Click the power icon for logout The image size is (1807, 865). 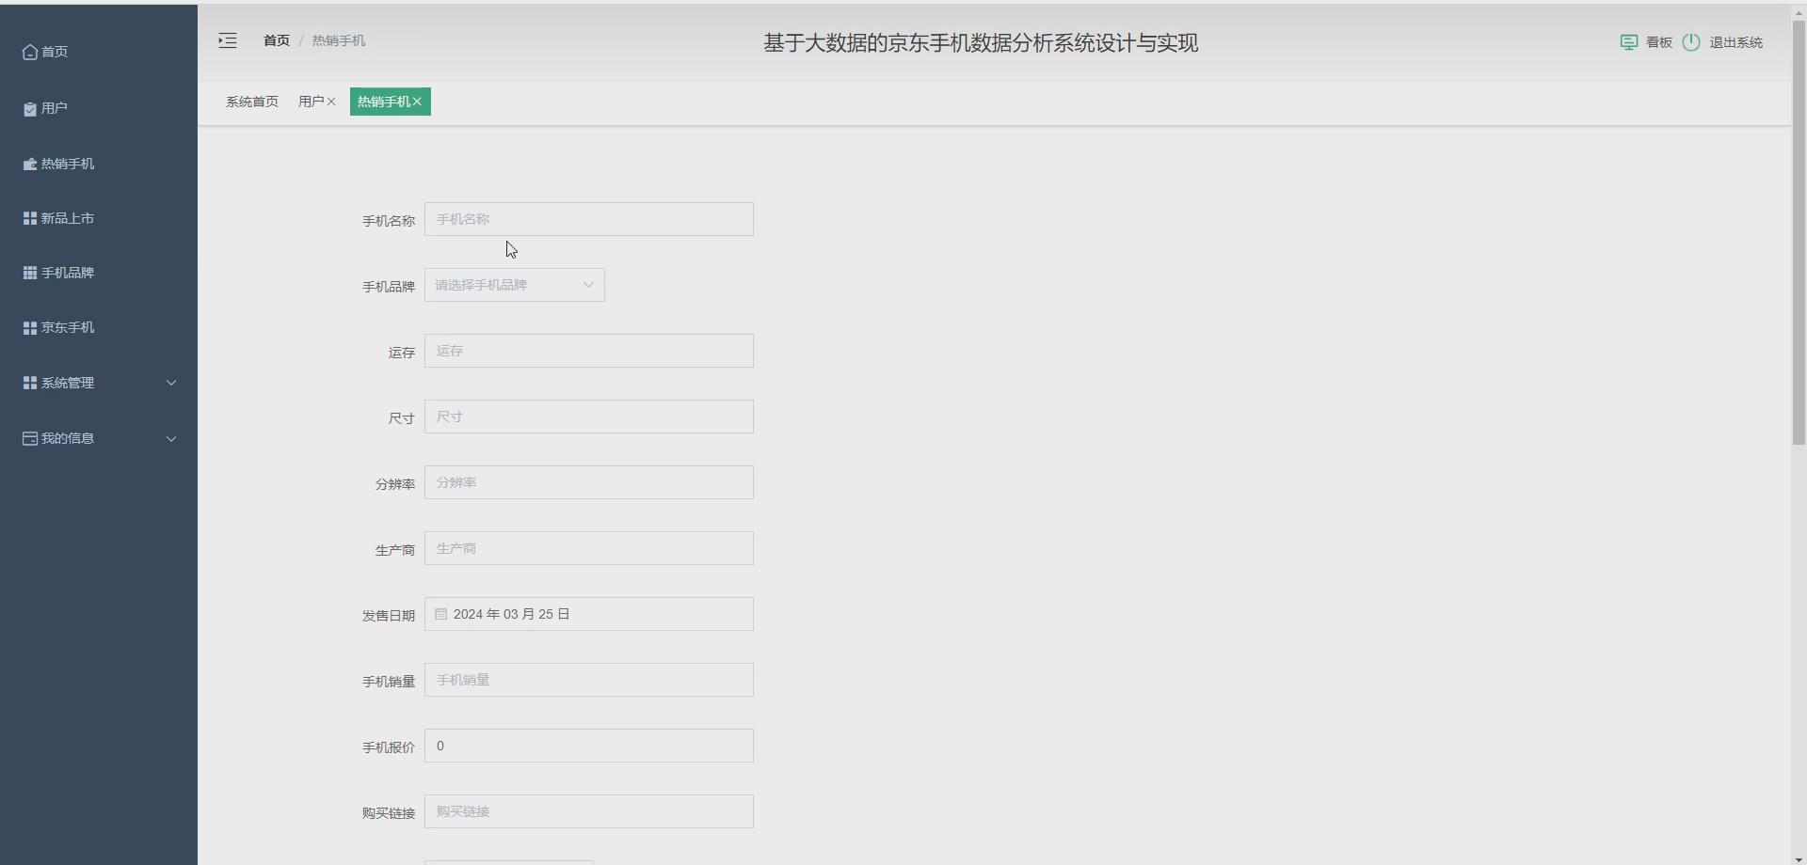click(x=1691, y=42)
